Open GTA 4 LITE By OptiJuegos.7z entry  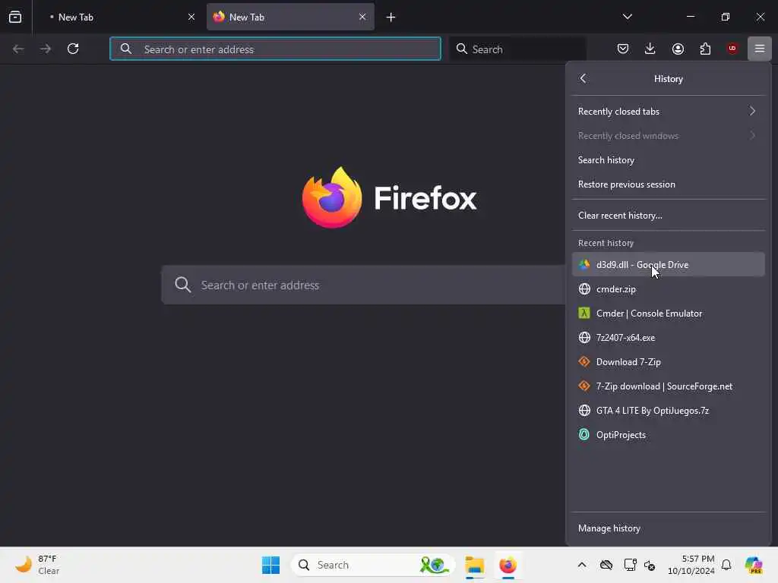[668, 411]
